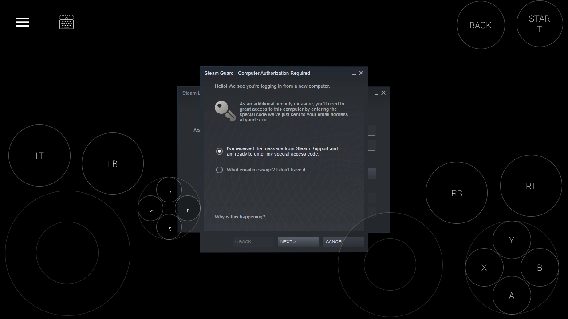Tap the D-pad down arrow
The width and height of the screenshot is (568, 319).
click(169, 227)
